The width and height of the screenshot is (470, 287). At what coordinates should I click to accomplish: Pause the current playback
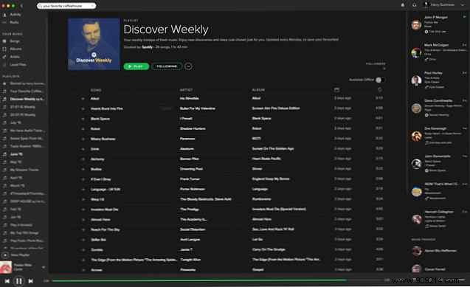[19, 281]
